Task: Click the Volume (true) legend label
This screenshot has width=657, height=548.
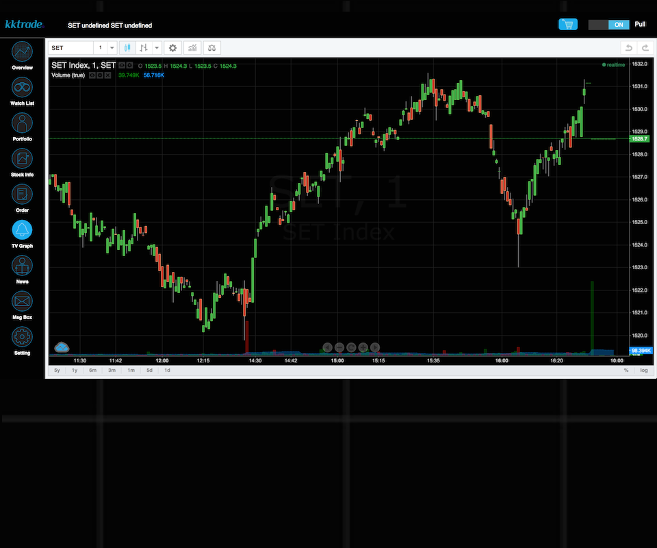Action: tap(68, 75)
